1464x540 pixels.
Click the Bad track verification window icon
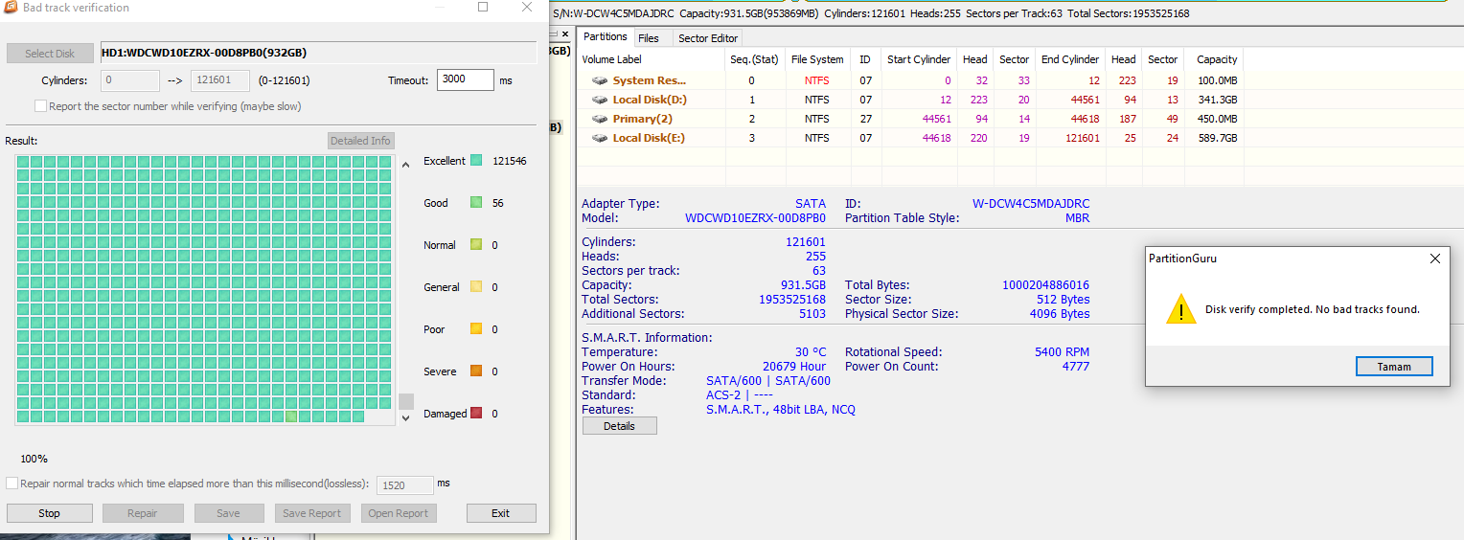click(11, 8)
